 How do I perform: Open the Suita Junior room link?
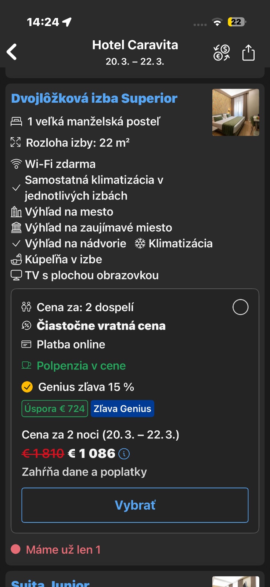click(50, 583)
